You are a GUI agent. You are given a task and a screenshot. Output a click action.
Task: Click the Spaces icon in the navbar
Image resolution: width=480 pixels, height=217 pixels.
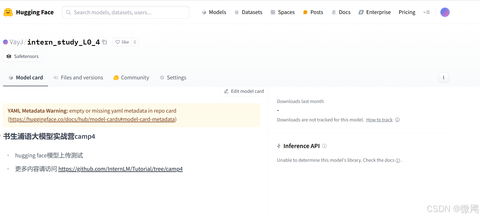tap(273, 12)
